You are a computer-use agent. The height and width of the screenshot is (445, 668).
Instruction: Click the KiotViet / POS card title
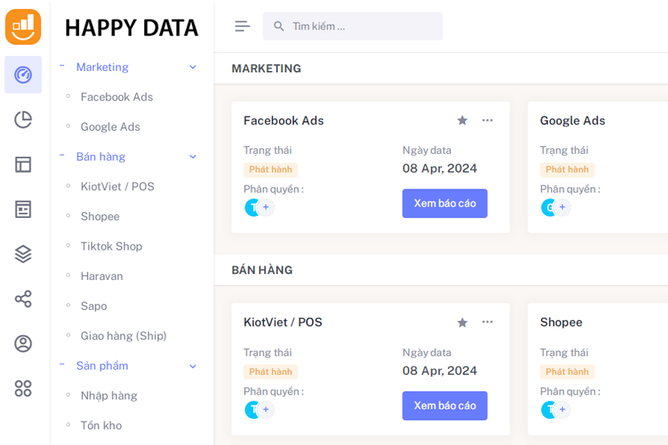283,322
